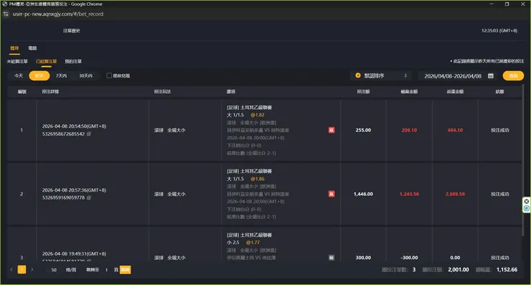Viewport: 531px width, 285px height.
Task: Click timestamp 2026-04-08 19:49:31(GMT+8)
Action: [x=74, y=254]
